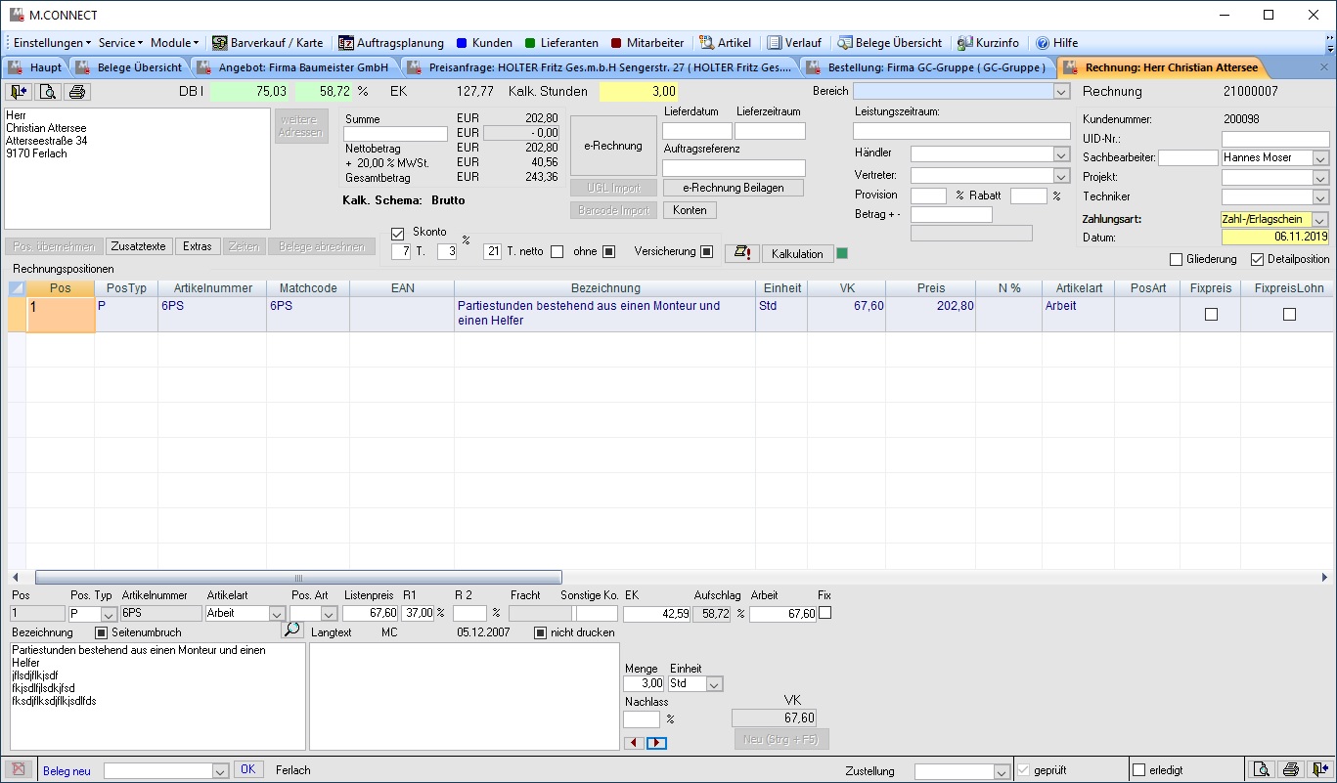
Task: Open the Bereich dropdown list
Action: click(x=1061, y=91)
